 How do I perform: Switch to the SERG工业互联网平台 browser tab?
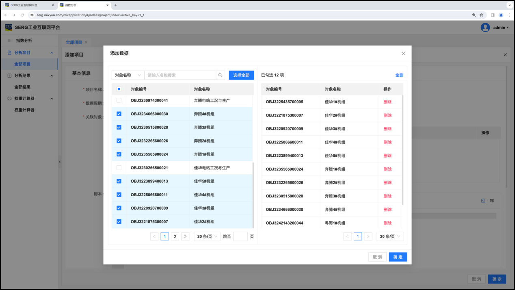pos(28,5)
